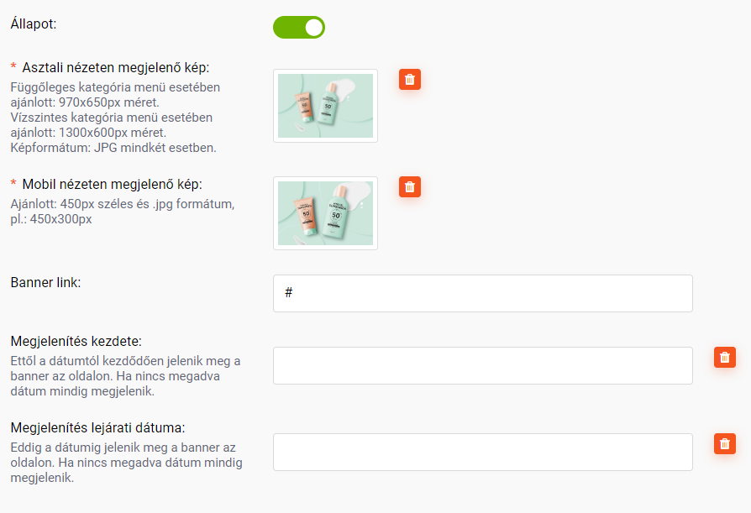The height and width of the screenshot is (513, 751).
Task: Click the Banner link label
Action: (x=45, y=282)
